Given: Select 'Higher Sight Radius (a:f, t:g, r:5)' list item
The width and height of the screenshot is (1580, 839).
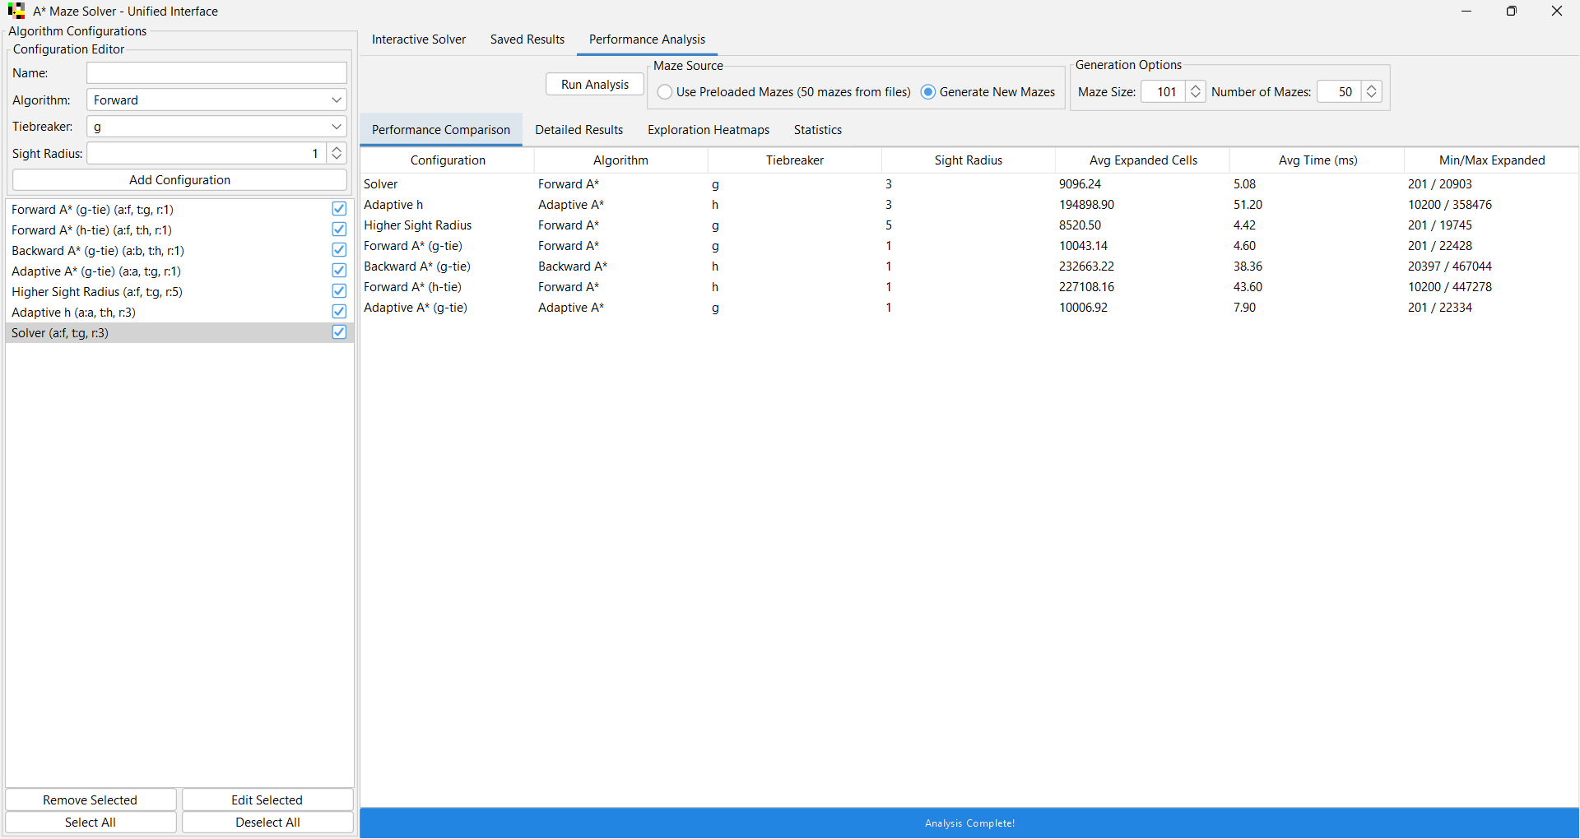Looking at the screenshot, I should point(179,291).
